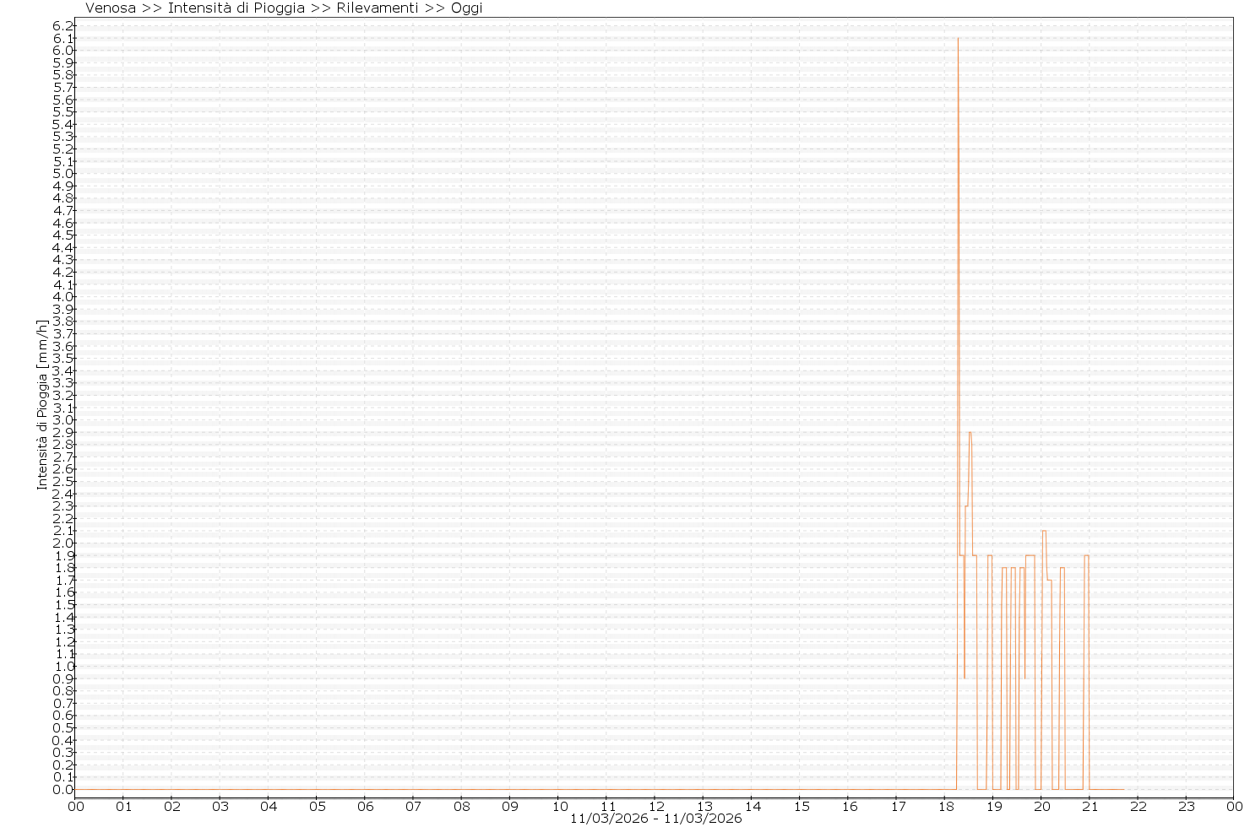Click the last rain spike before hour 21

pyautogui.click(x=1087, y=556)
